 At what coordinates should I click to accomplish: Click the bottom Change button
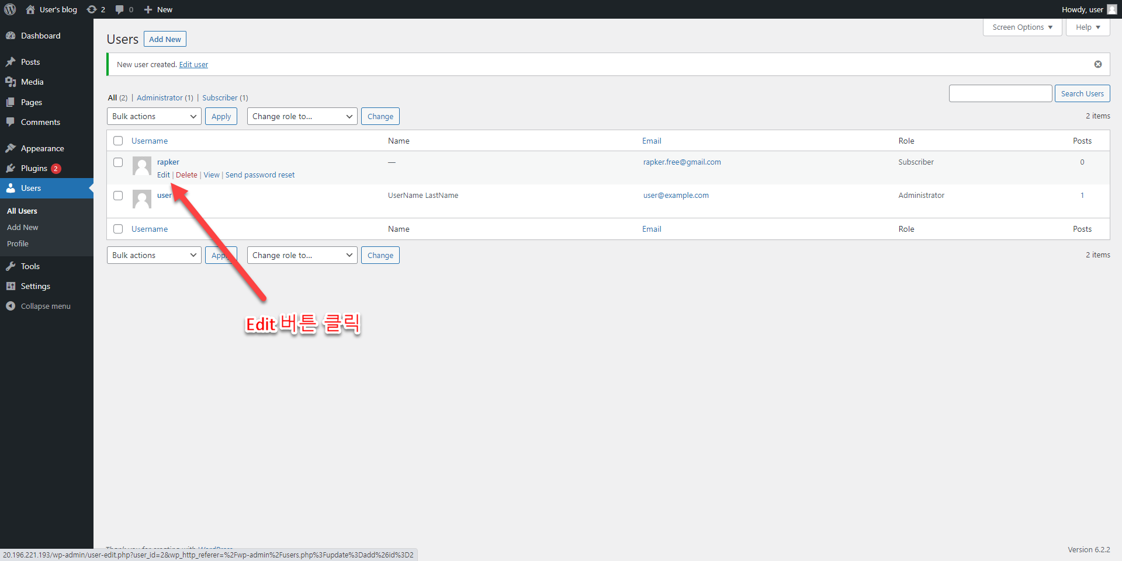[380, 255]
